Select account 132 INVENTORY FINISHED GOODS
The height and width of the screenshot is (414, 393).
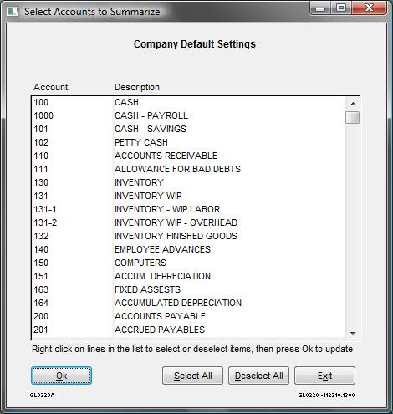coord(188,236)
